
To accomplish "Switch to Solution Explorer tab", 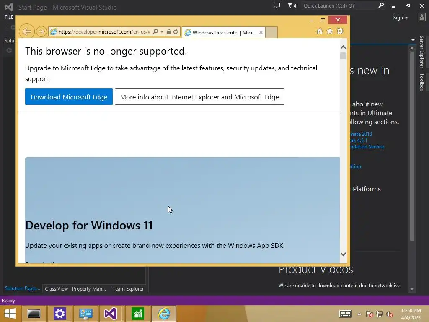I will 23,288.
